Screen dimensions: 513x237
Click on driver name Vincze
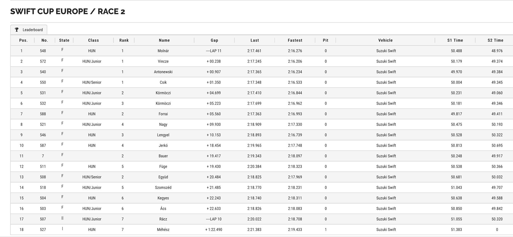click(163, 61)
